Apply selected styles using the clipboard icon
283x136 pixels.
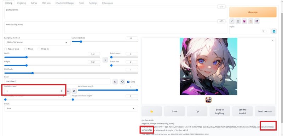coord(250,21)
